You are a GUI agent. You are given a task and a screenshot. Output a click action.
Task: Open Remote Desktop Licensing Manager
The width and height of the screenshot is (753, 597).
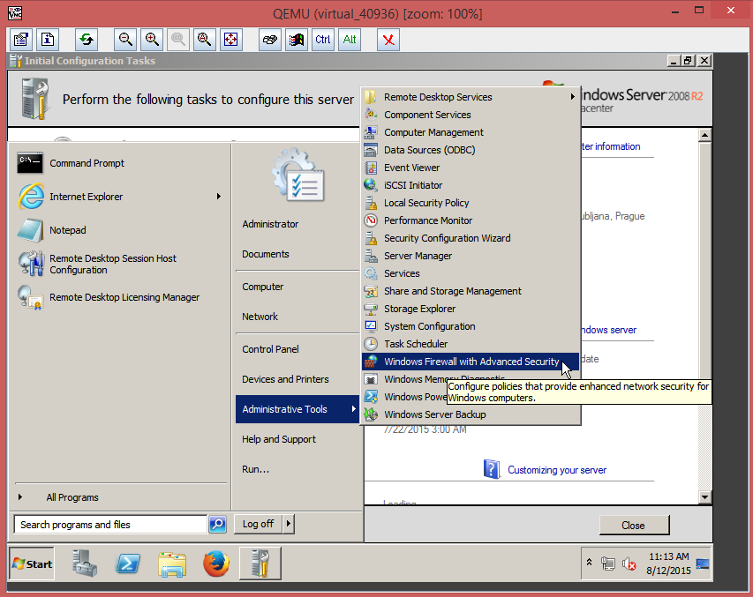tap(120, 297)
